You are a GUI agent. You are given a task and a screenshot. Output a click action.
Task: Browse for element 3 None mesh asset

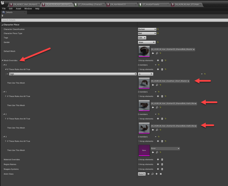[x=157, y=152]
